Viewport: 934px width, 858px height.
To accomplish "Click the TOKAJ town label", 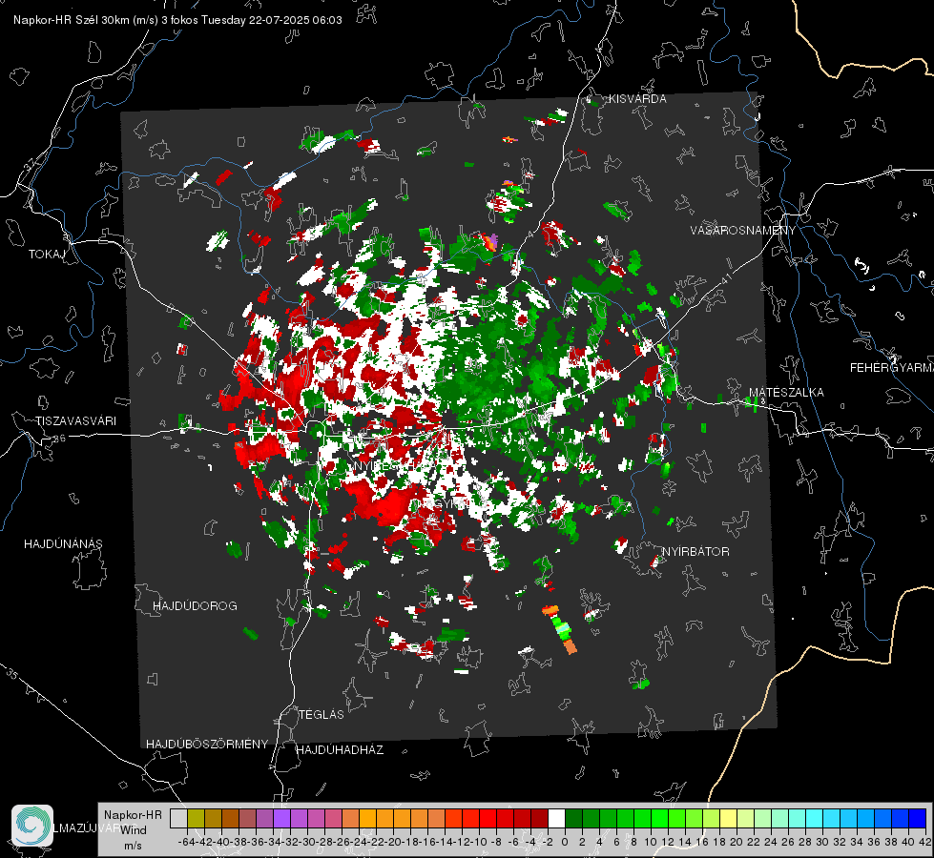I will click(47, 255).
